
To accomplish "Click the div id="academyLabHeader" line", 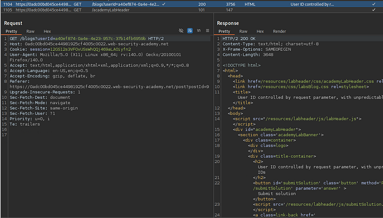I will click(x=267, y=129).
